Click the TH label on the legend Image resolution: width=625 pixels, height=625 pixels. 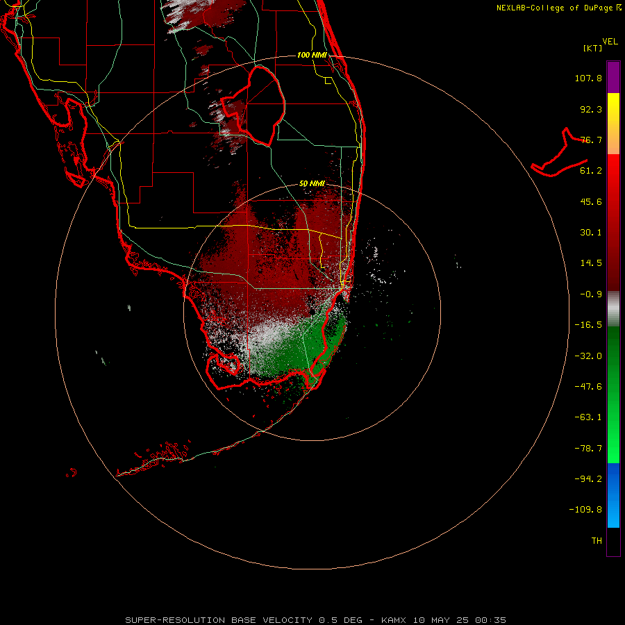click(x=597, y=541)
